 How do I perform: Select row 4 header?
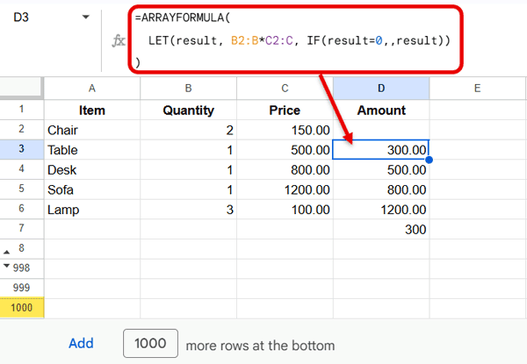[x=21, y=168]
